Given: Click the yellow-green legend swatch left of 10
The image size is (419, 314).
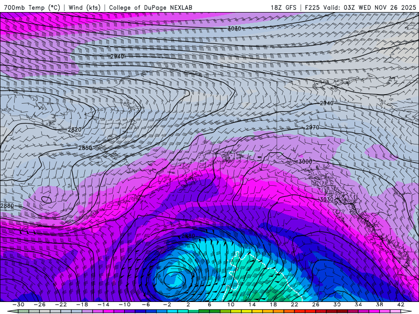Looking at the screenshot, I should point(225,311).
